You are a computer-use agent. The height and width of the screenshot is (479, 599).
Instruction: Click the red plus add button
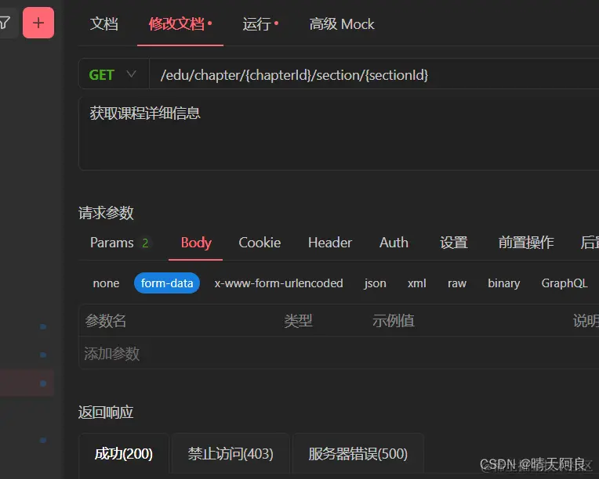38,23
